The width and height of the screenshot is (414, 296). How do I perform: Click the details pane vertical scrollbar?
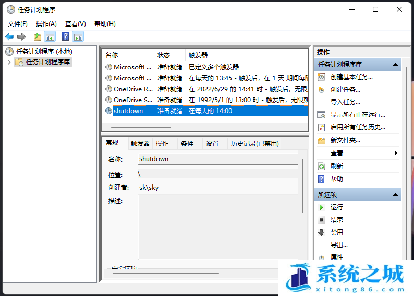point(302,186)
